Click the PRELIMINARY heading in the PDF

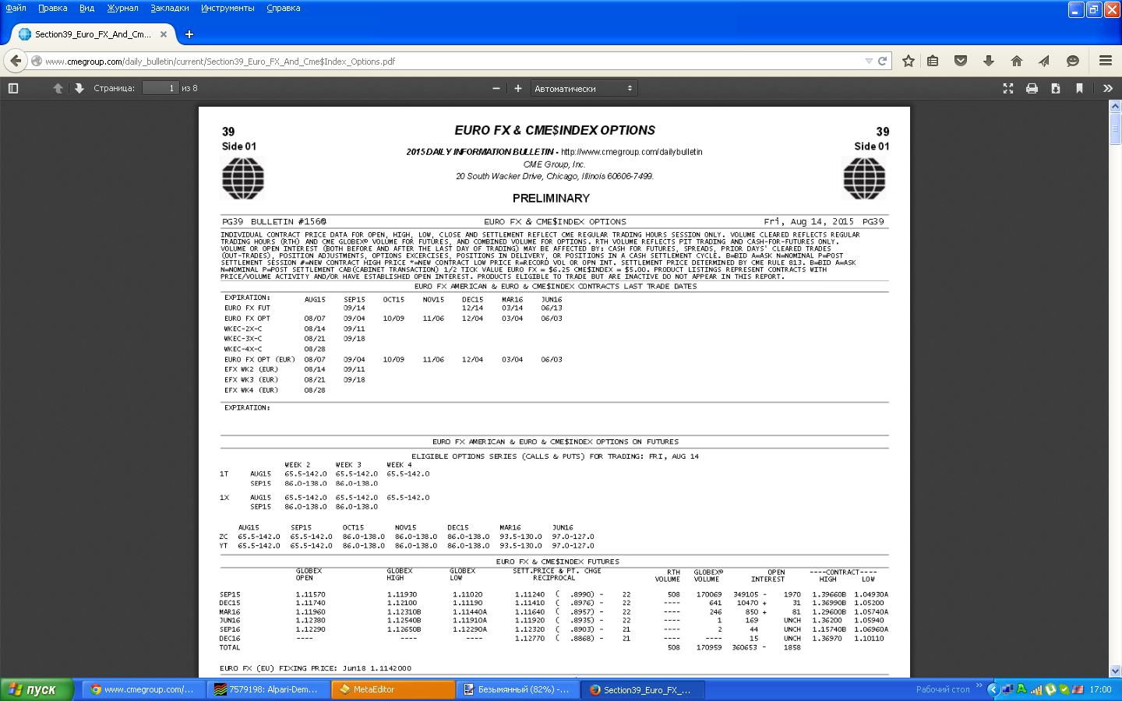(x=551, y=199)
